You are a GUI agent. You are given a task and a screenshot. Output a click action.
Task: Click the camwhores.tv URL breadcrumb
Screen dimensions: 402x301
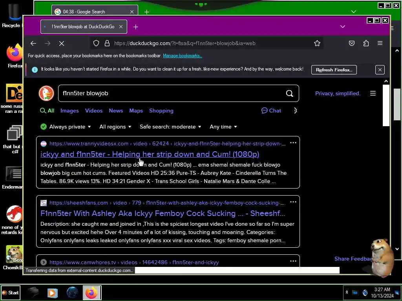[x=134, y=262]
